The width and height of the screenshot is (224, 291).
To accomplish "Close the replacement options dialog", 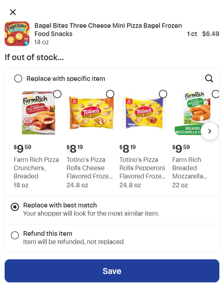I will [13, 12].
